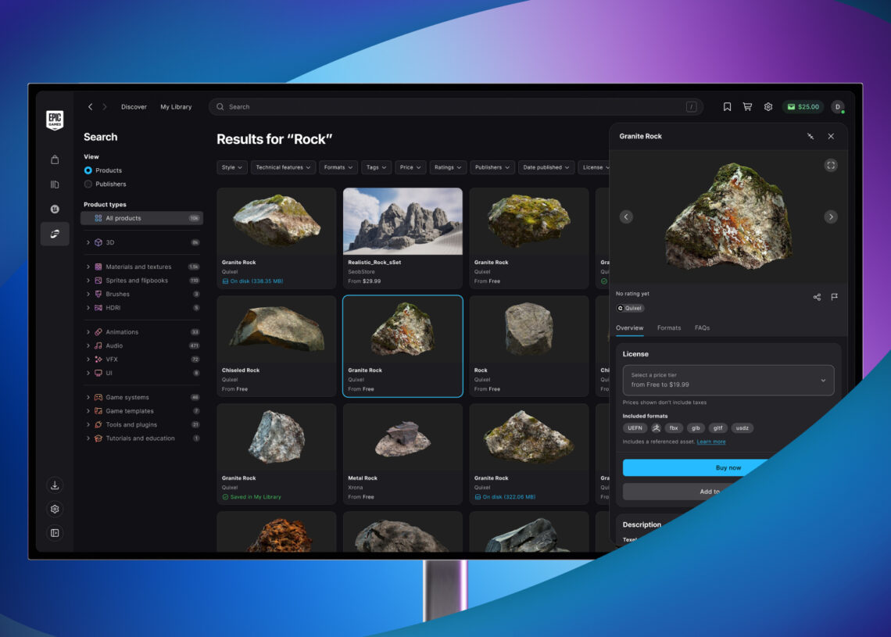
Task: Expand the Materials and textures category
Action: [88, 266]
